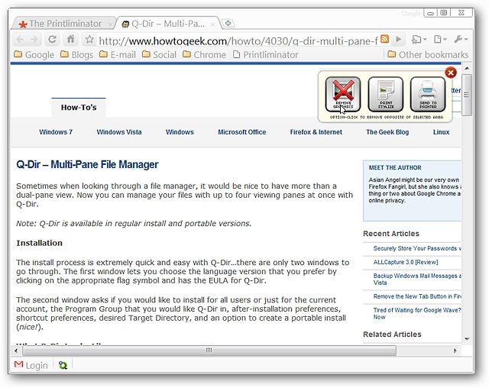
Task: Click the green extension icon in status bar
Action: tap(63, 365)
